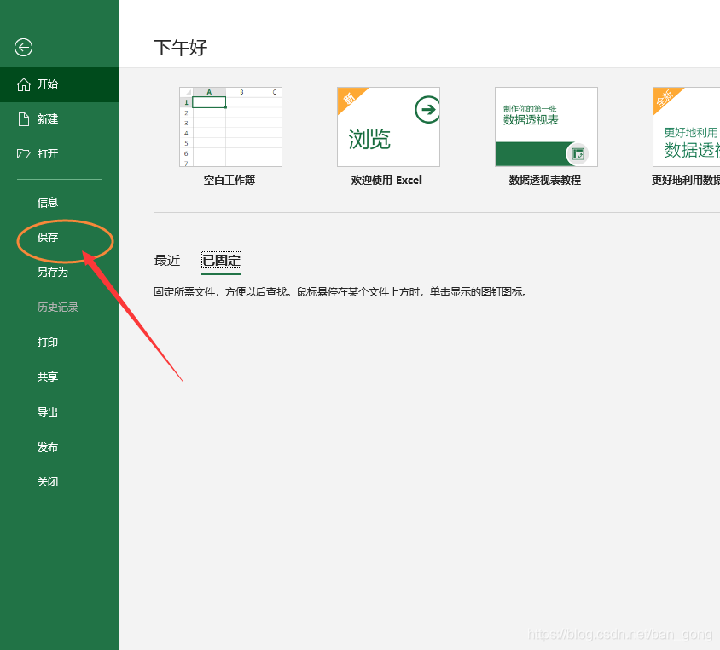Open 历史记录 in the sidebar
The height and width of the screenshot is (650, 720).
tap(60, 308)
